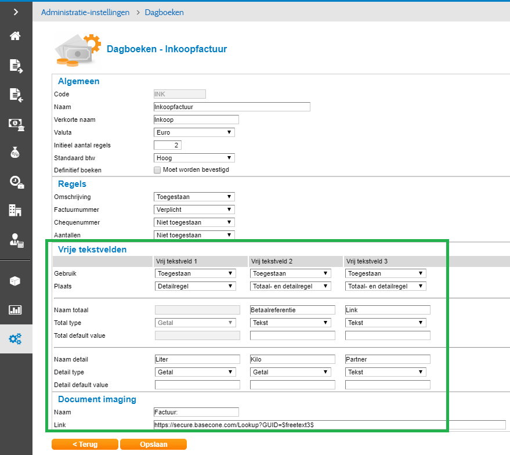Toggle 'Moet worden bevestigd' checkbox

click(x=157, y=170)
